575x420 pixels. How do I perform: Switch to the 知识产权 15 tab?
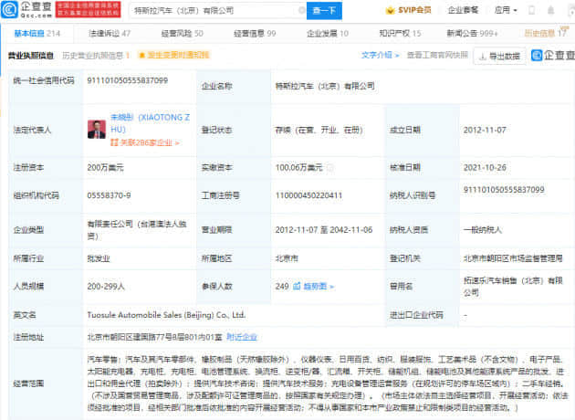(400, 34)
